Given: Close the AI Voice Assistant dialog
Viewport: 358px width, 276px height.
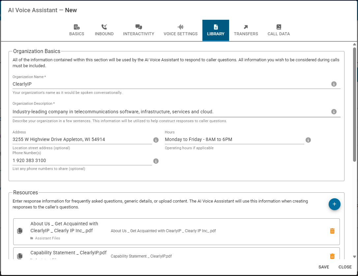Looking at the screenshot, I should (345, 267).
